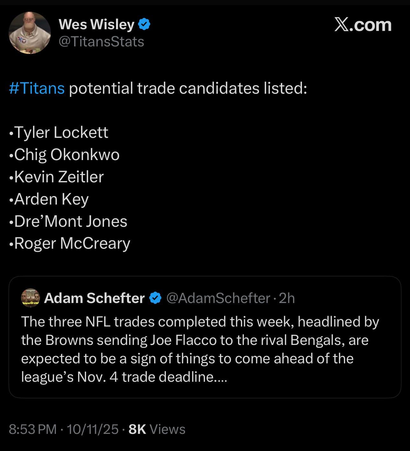
Task: Click Adam Schefter's small avatar
Action: 30,298
